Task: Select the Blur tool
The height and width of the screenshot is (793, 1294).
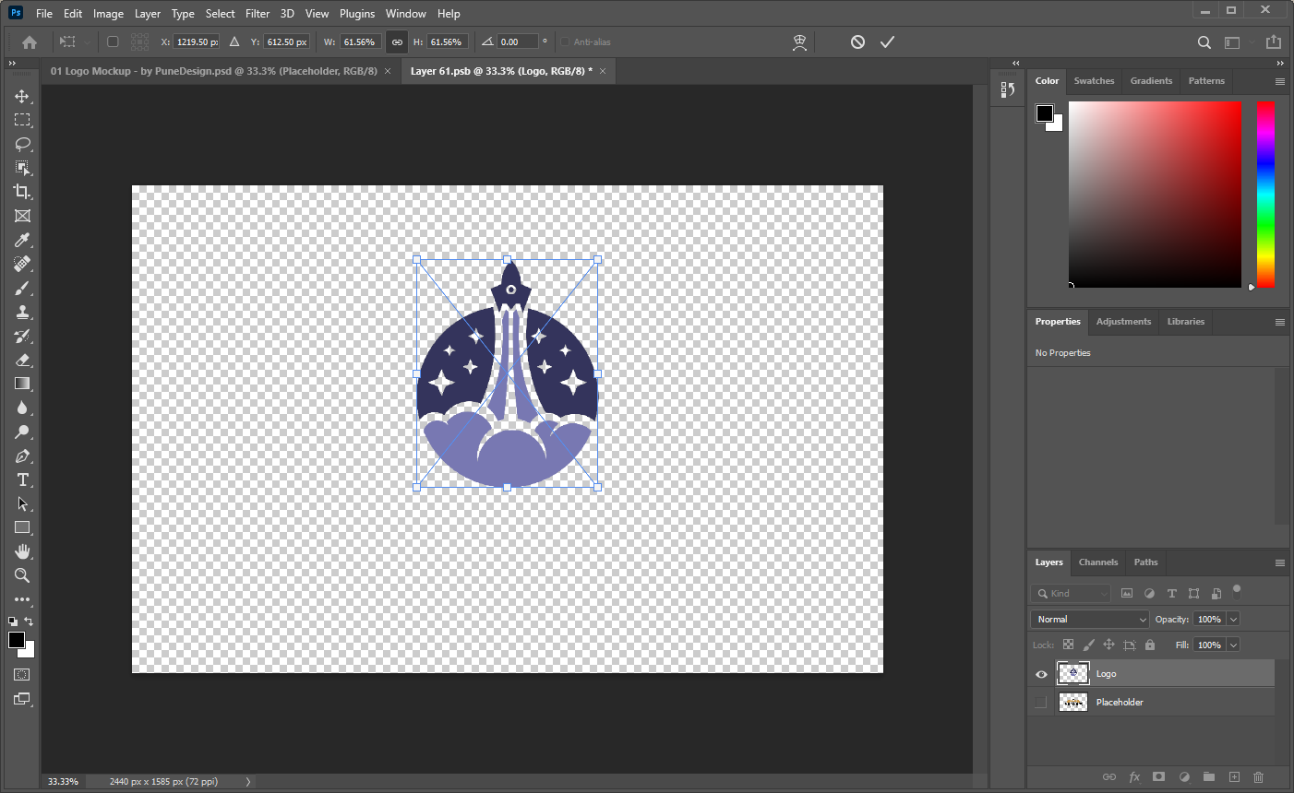Action: coord(22,408)
